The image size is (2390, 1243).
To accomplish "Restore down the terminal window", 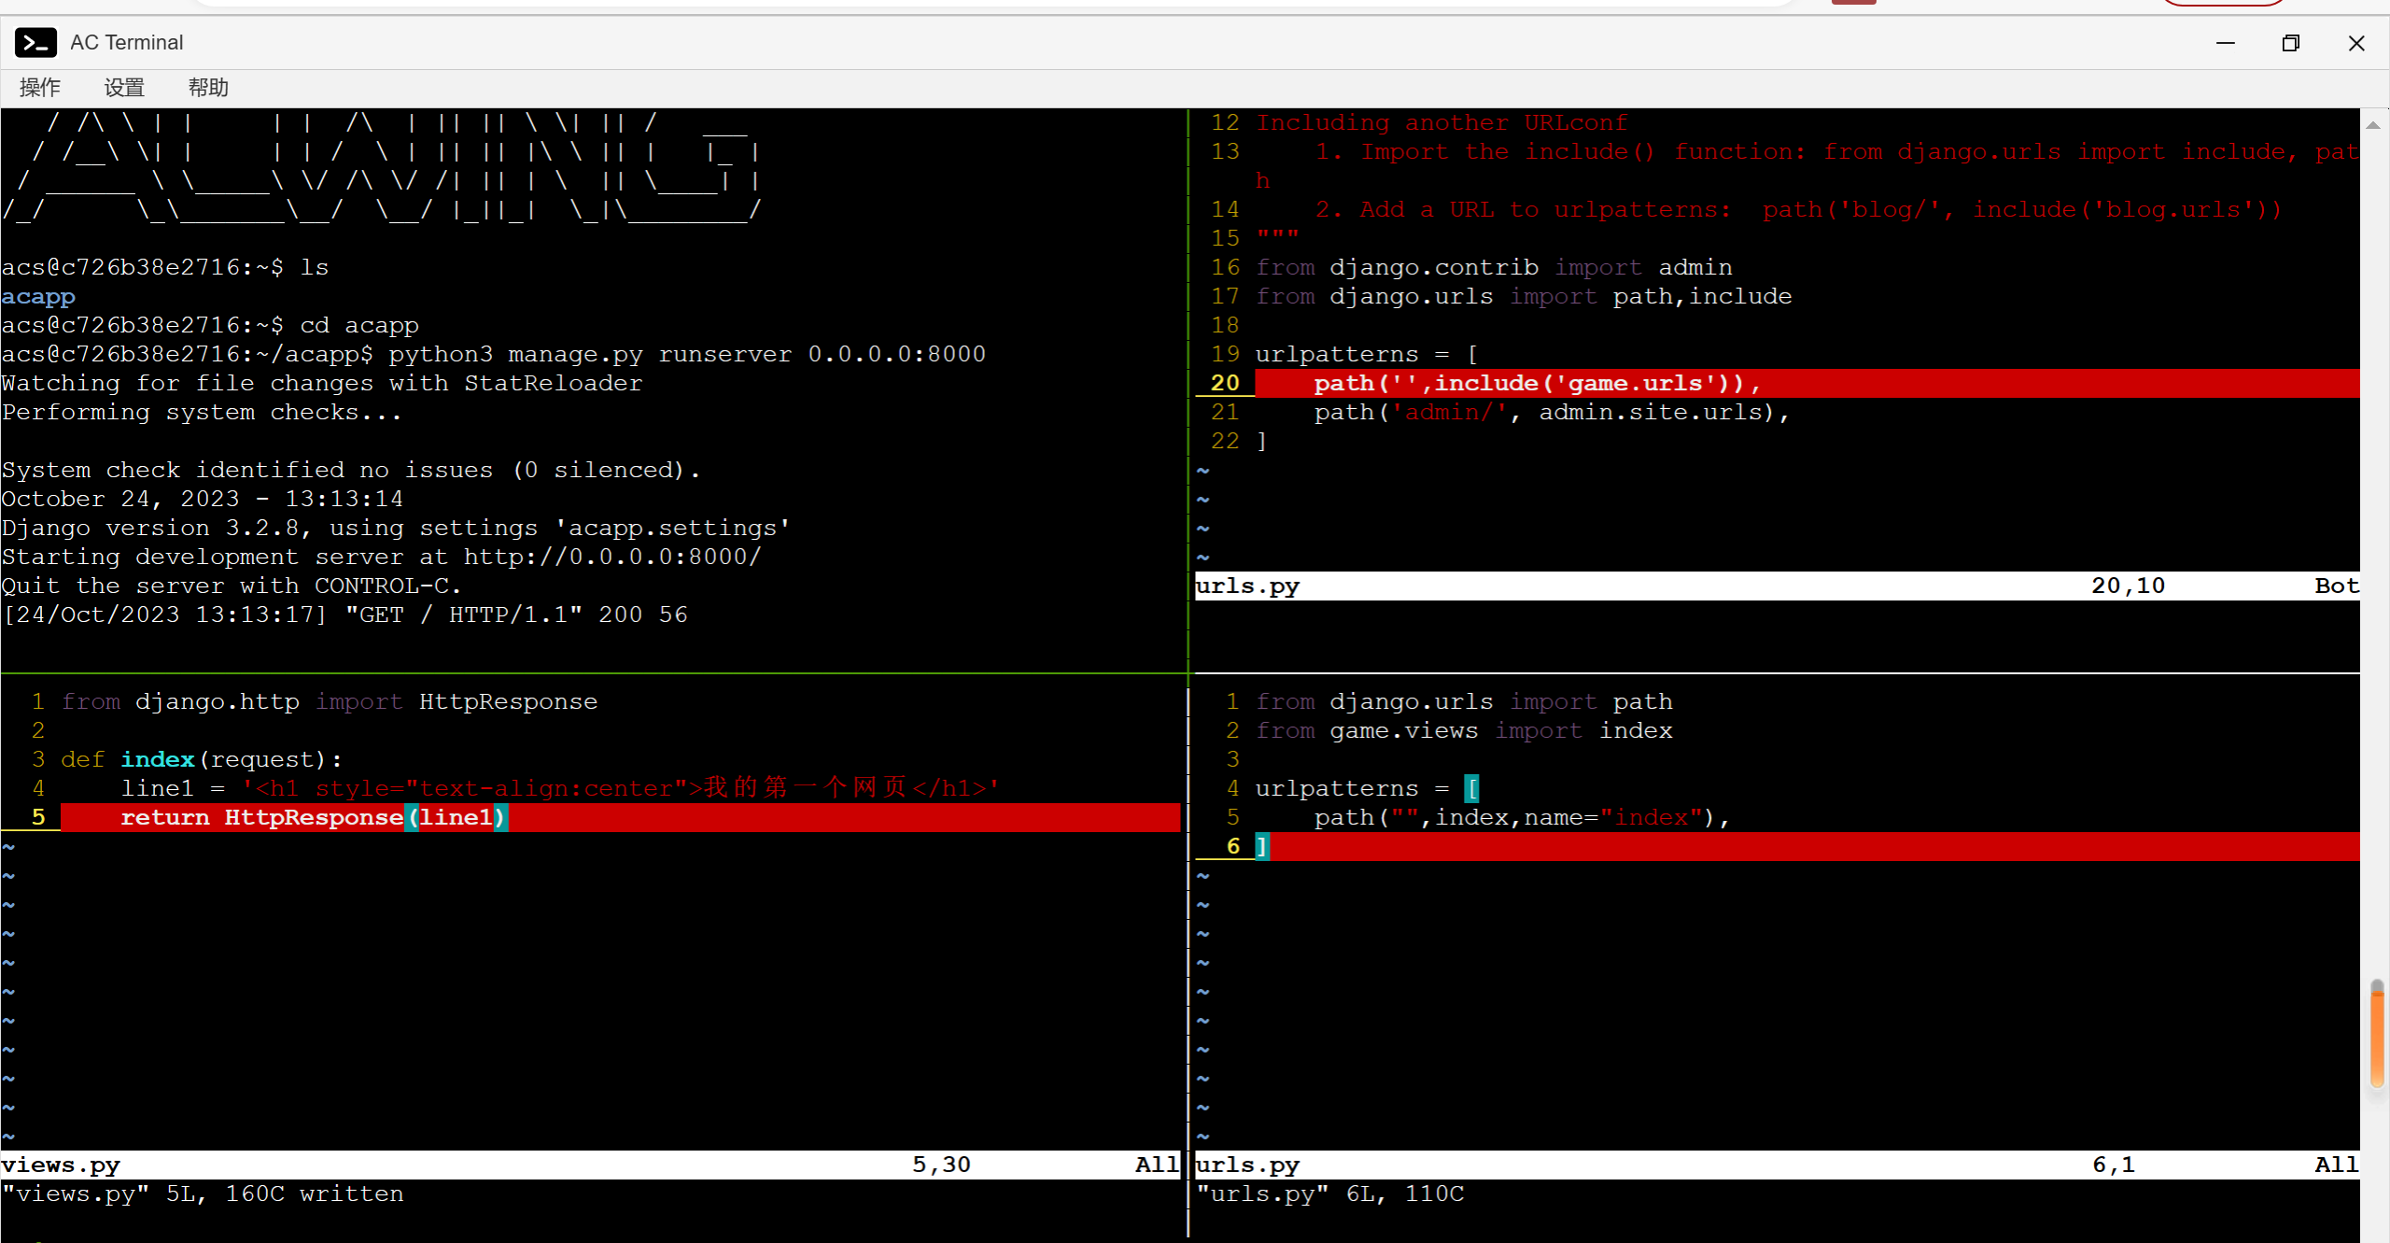I will click(2290, 43).
